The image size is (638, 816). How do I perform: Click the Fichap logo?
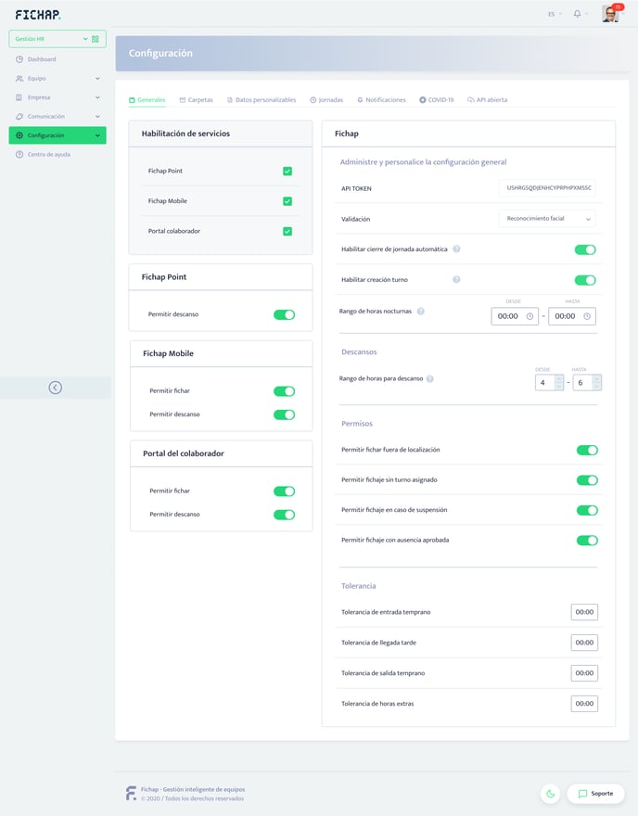click(x=37, y=15)
